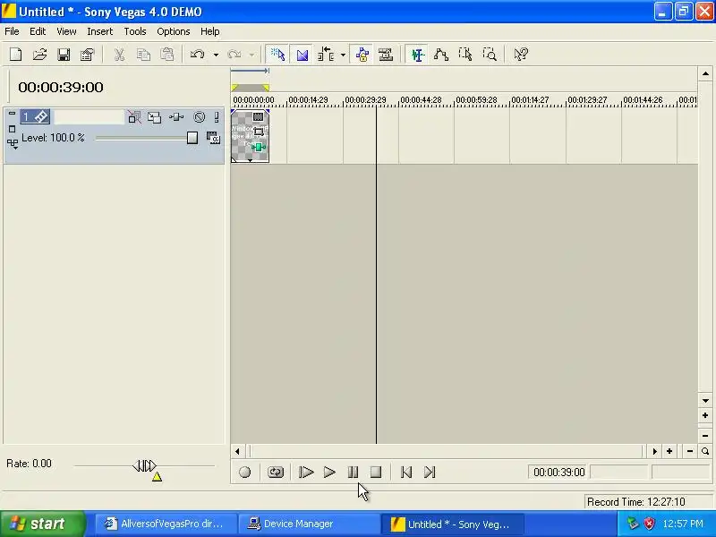Stop playback with the Stop button
The width and height of the screenshot is (716, 537).
pyautogui.click(x=376, y=473)
